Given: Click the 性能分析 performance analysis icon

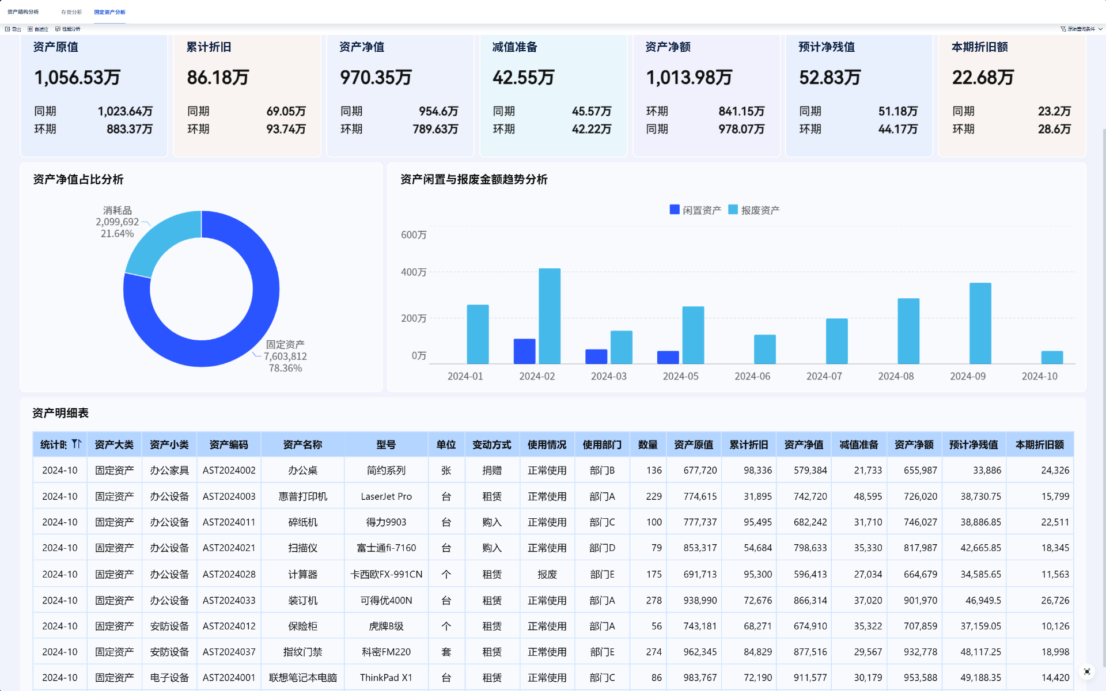Looking at the screenshot, I should pyautogui.click(x=58, y=29).
